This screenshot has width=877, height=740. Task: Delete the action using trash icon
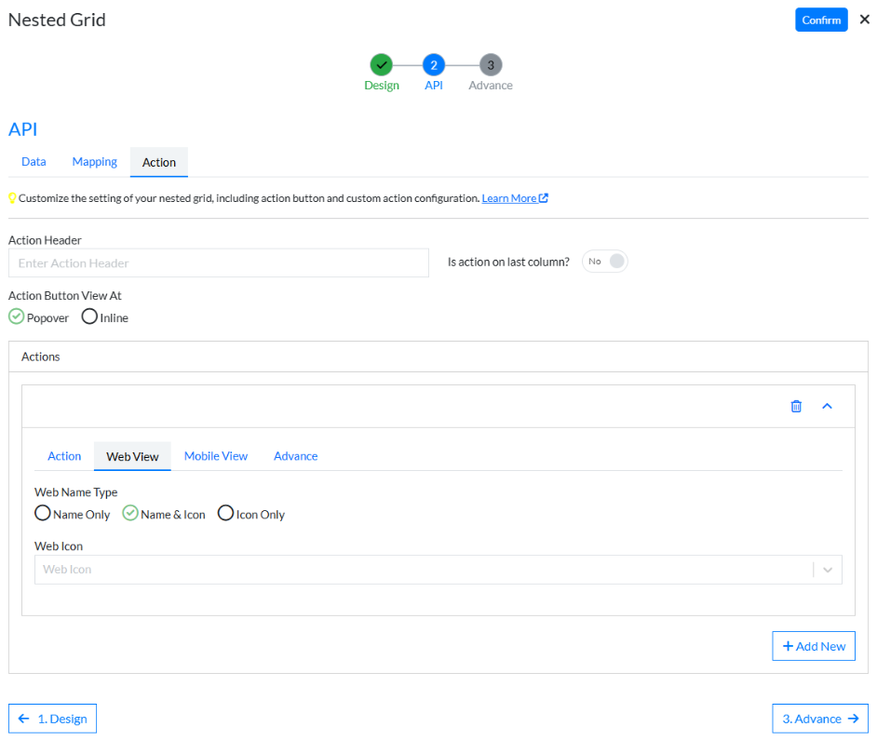tap(796, 406)
